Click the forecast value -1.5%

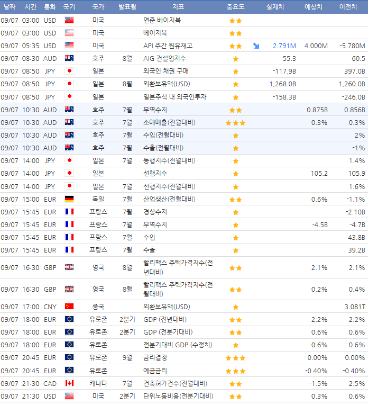coord(318,384)
